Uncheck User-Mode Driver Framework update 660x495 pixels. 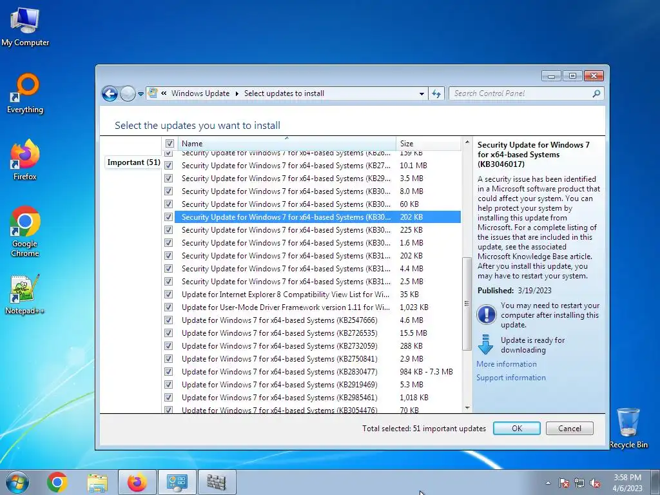click(x=168, y=307)
